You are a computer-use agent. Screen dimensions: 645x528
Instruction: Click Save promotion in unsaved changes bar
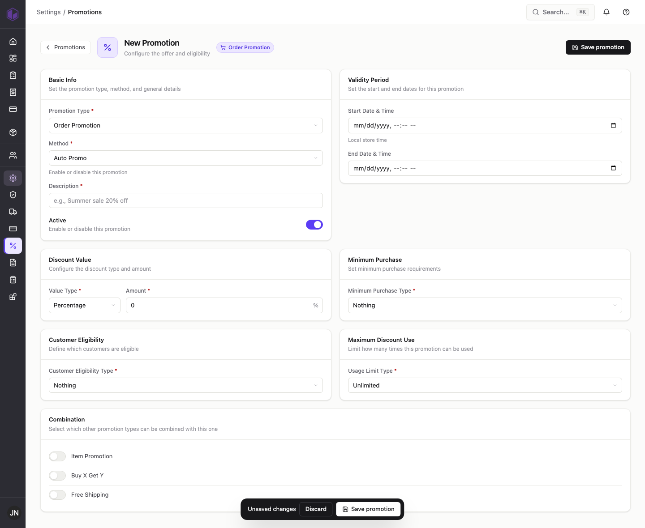368,509
